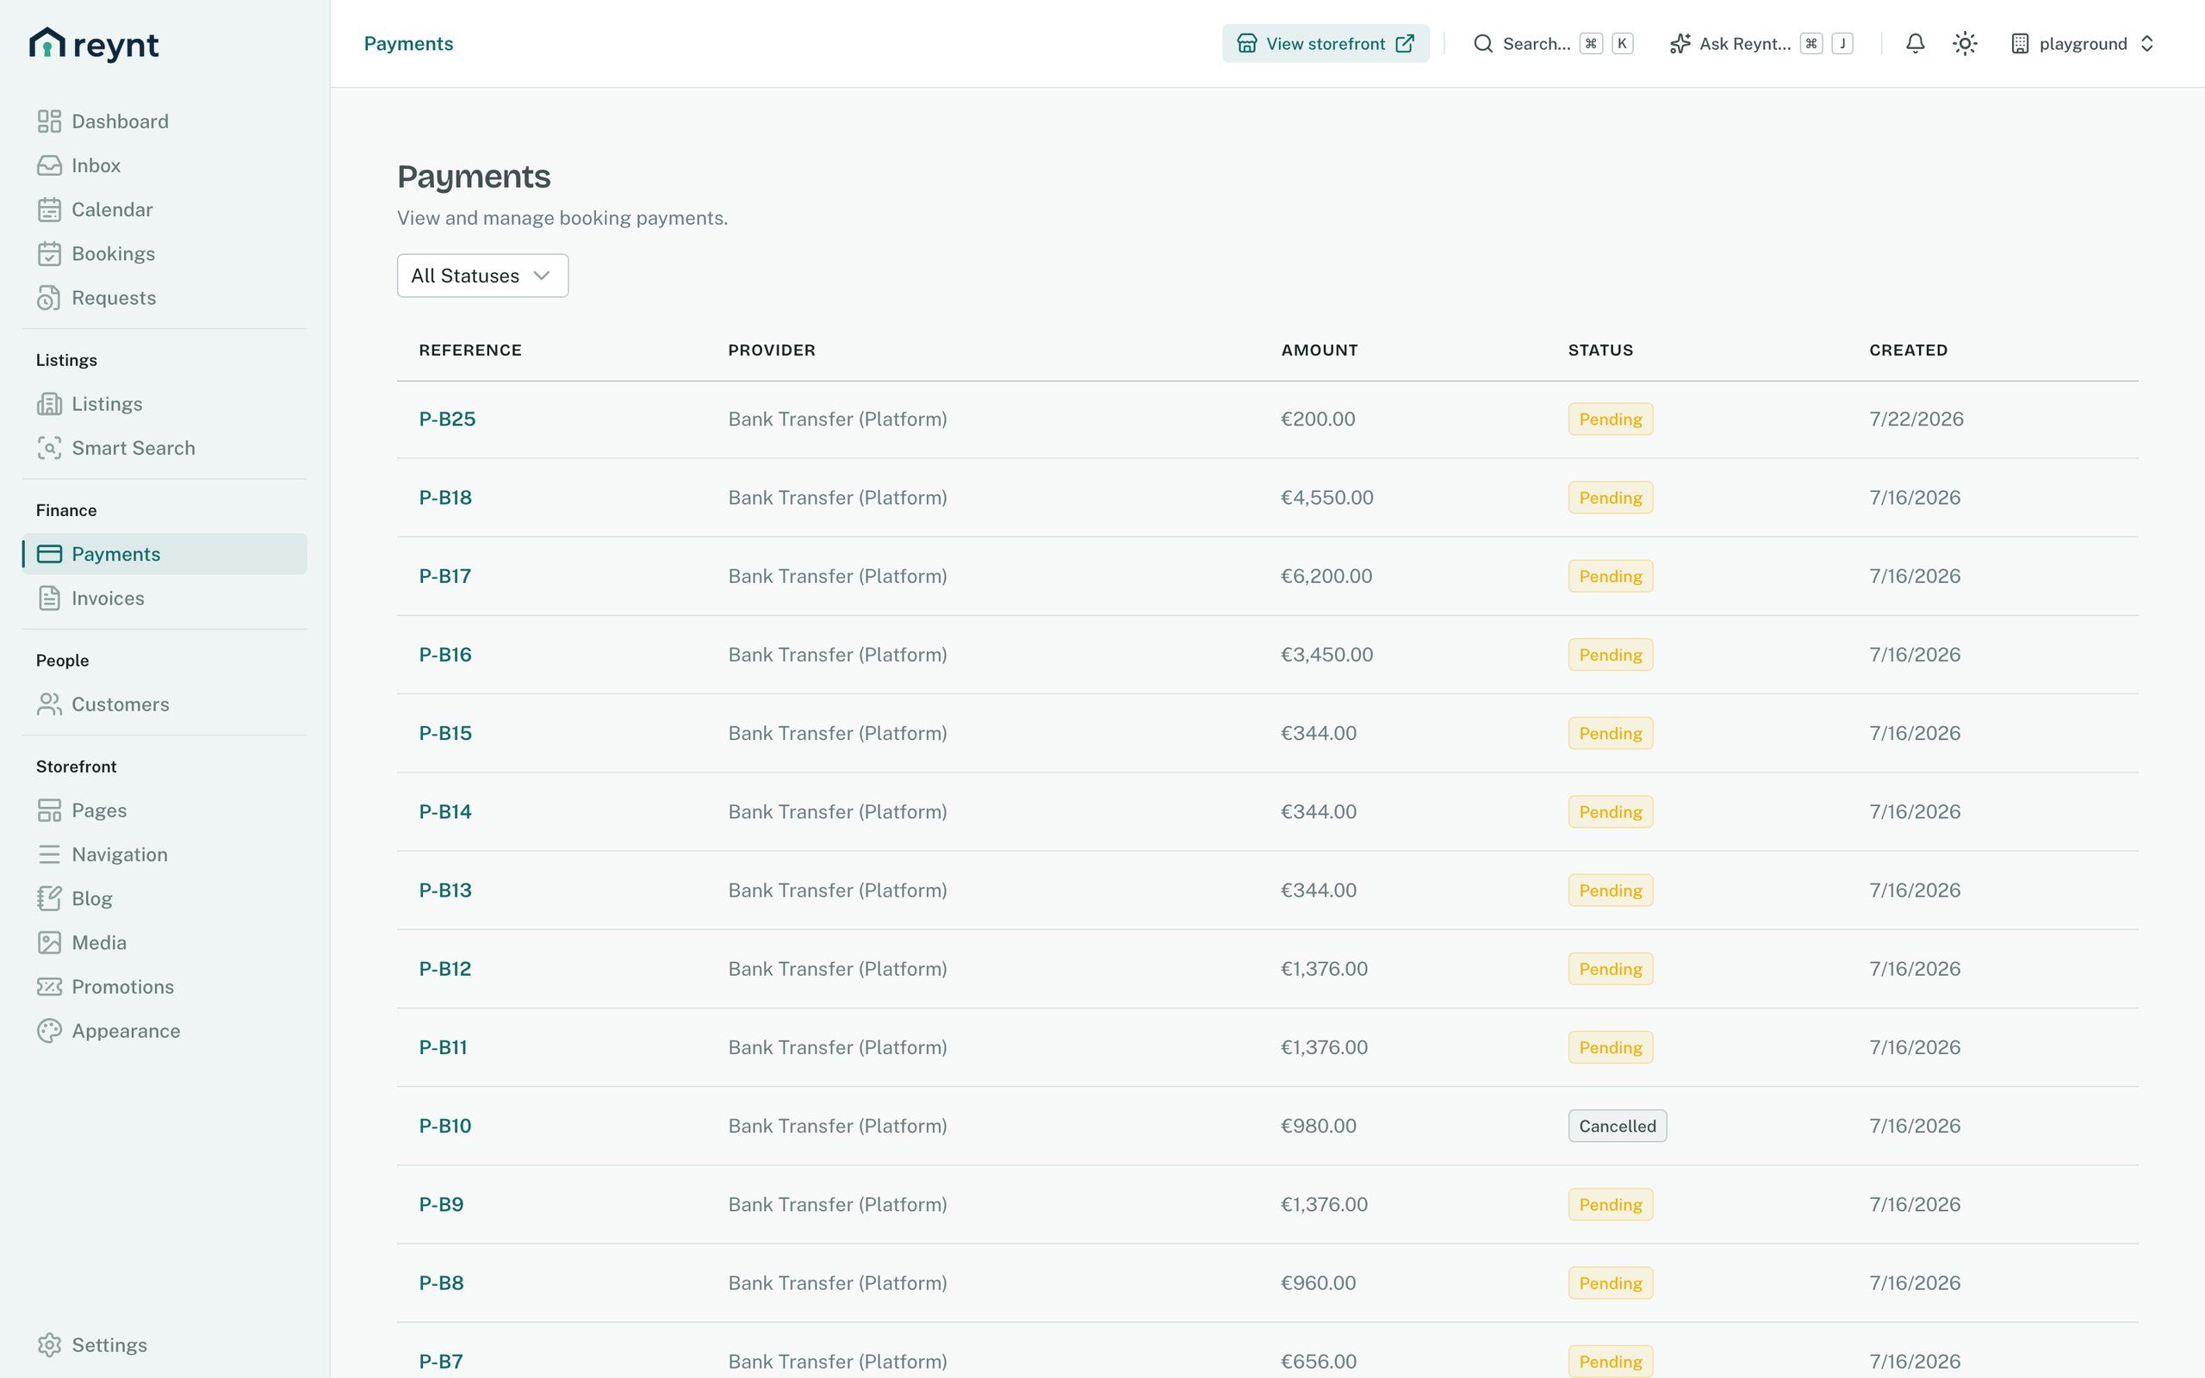The width and height of the screenshot is (2205, 1378).
Task: Click the Pages layout icon
Action: coord(49,810)
